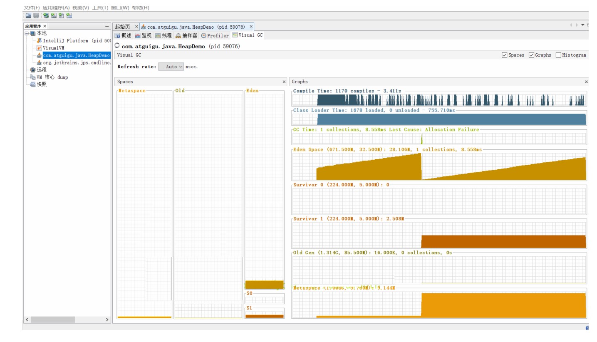The height and width of the screenshot is (342, 597).
Task: Select the Visual GC tab
Action: 248,35
